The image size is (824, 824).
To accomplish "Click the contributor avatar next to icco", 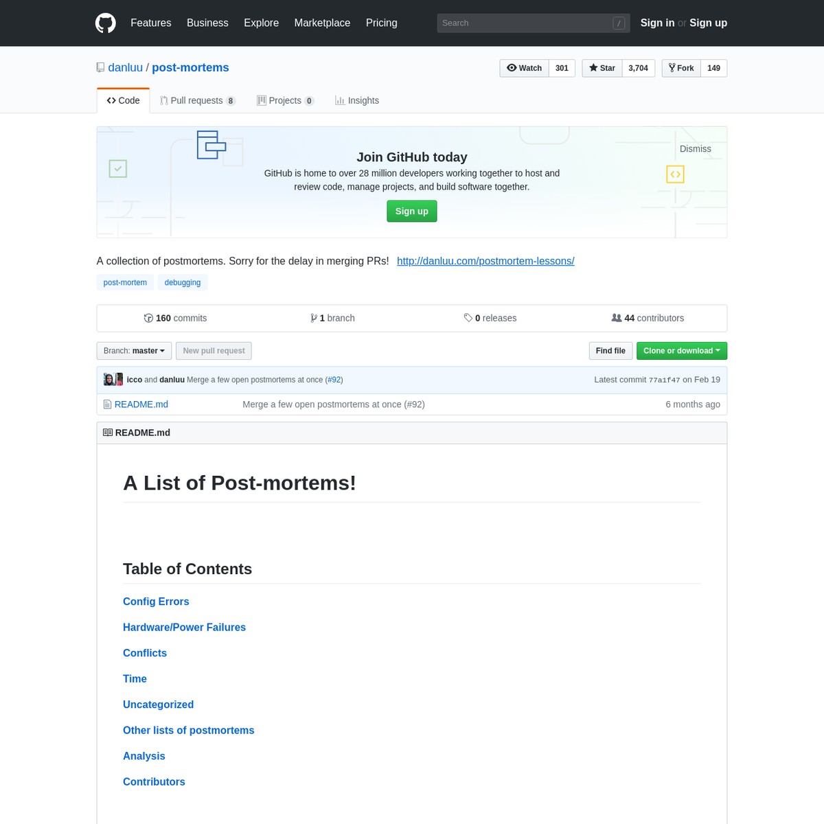I will 113,379.
